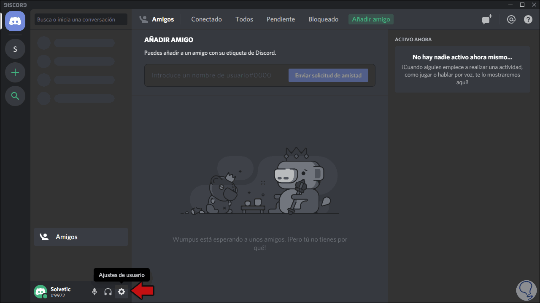Open user settings gear icon
The width and height of the screenshot is (540, 303).
121,292
